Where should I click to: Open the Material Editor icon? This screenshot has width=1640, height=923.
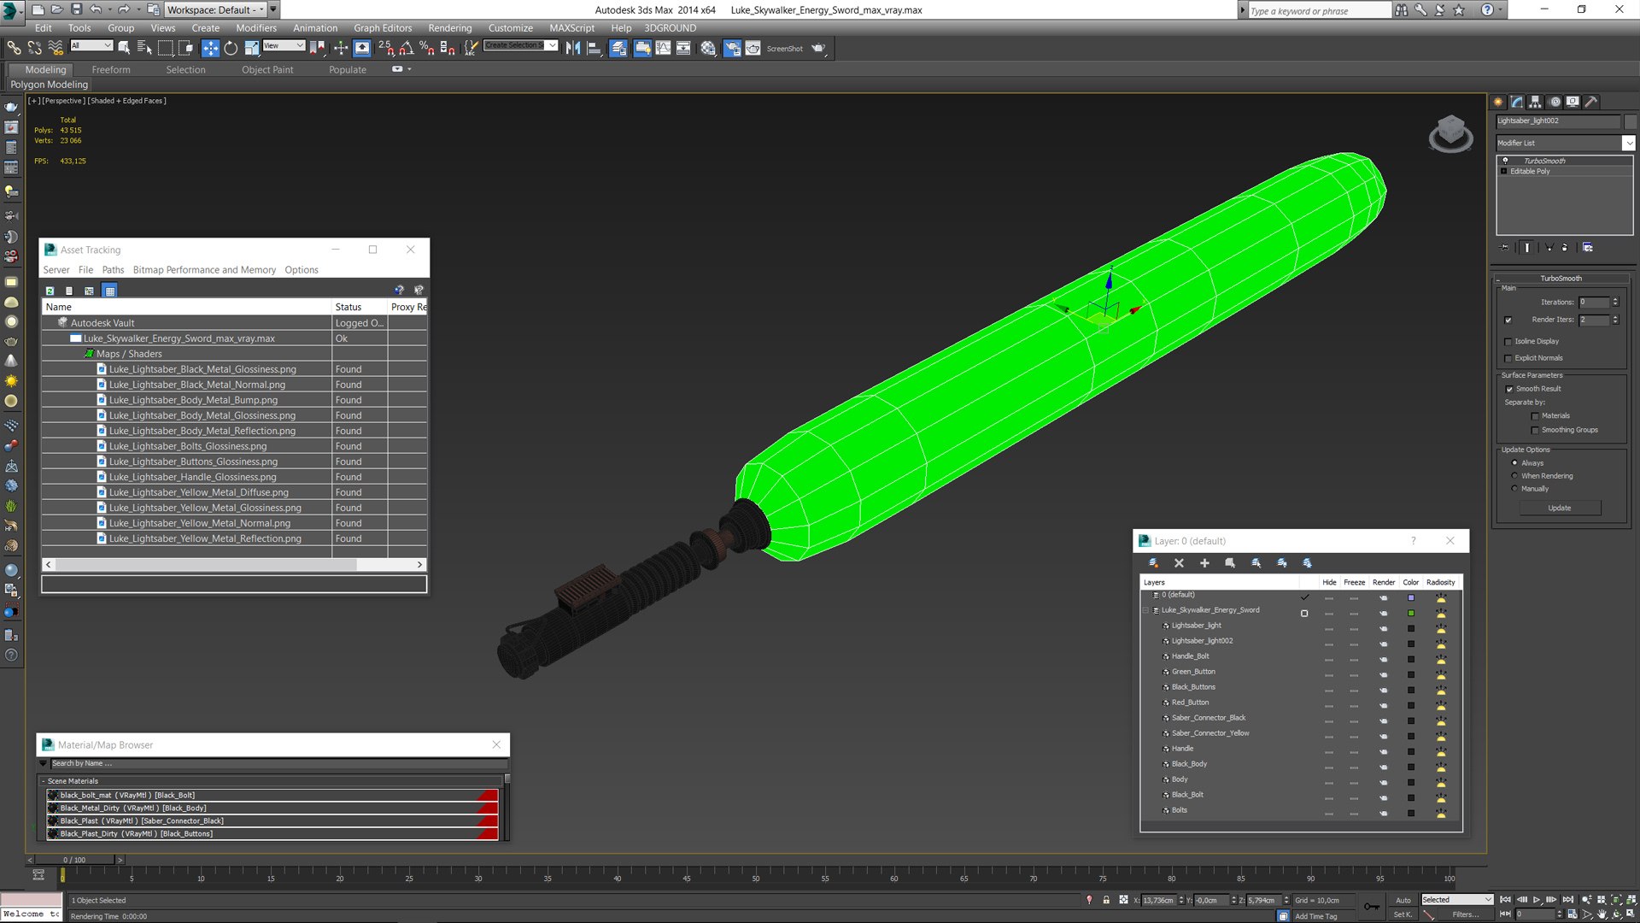[708, 48]
